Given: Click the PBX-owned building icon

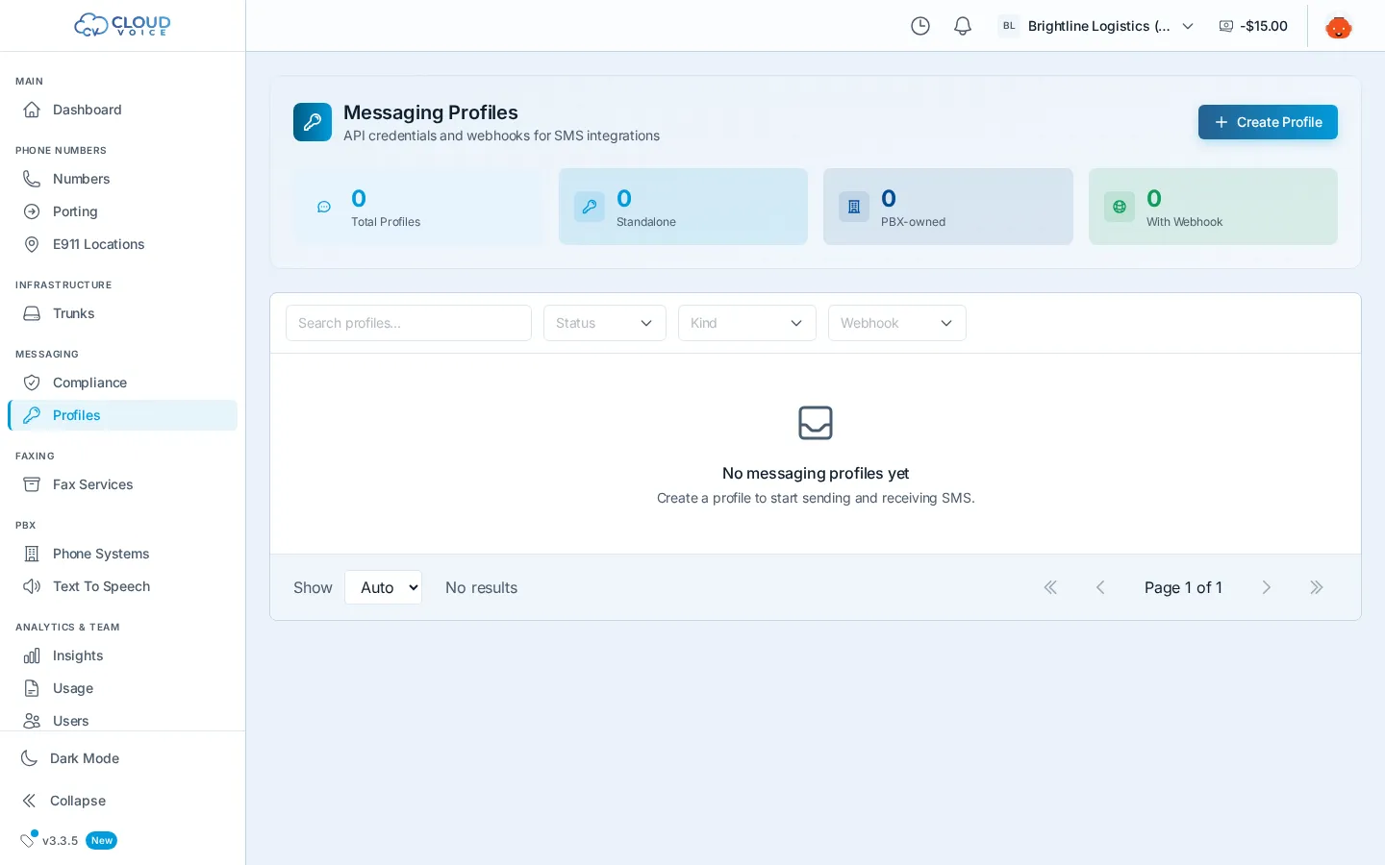Looking at the screenshot, I should [x=854, y=207].
